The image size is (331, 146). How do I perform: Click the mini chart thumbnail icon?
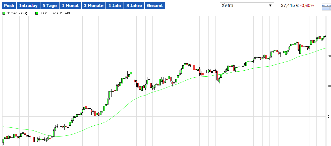coord(326,7)
